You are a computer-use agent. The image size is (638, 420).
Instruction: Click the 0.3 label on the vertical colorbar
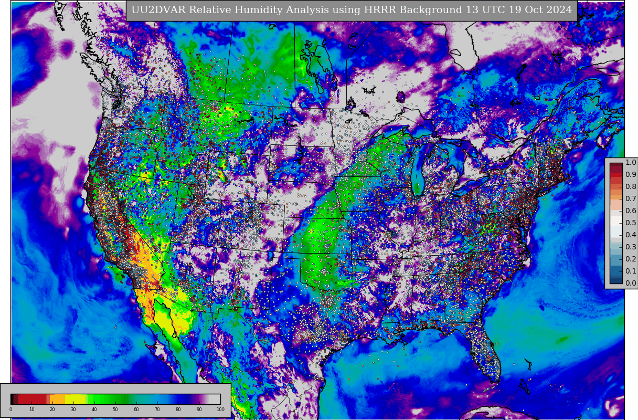click(631, 247)
